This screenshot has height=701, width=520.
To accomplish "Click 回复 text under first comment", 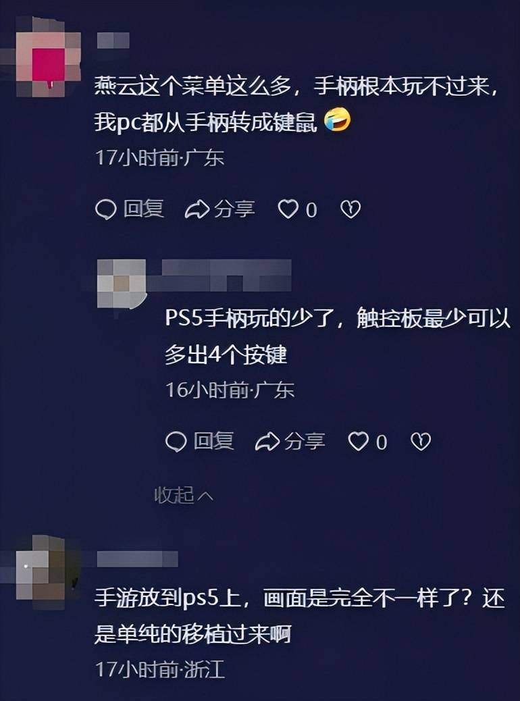I will (x=144, y=209).
